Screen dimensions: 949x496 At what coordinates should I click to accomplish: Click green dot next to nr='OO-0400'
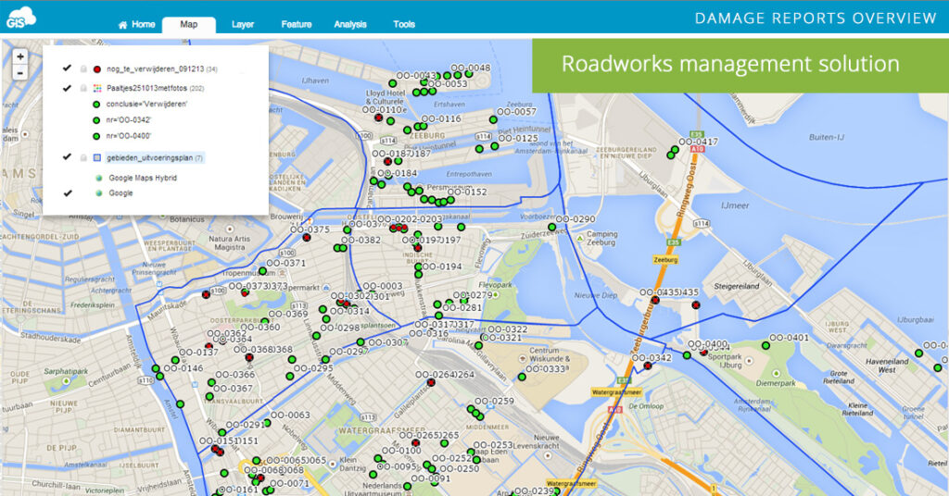pyautogui.click(x=96, y=137)
